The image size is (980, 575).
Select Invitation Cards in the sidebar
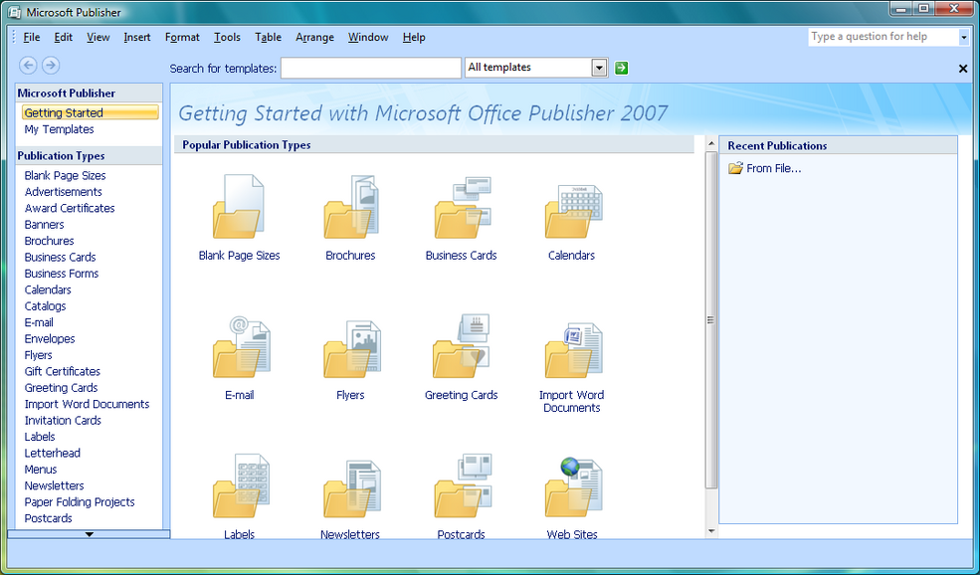[x=63, y=420]
